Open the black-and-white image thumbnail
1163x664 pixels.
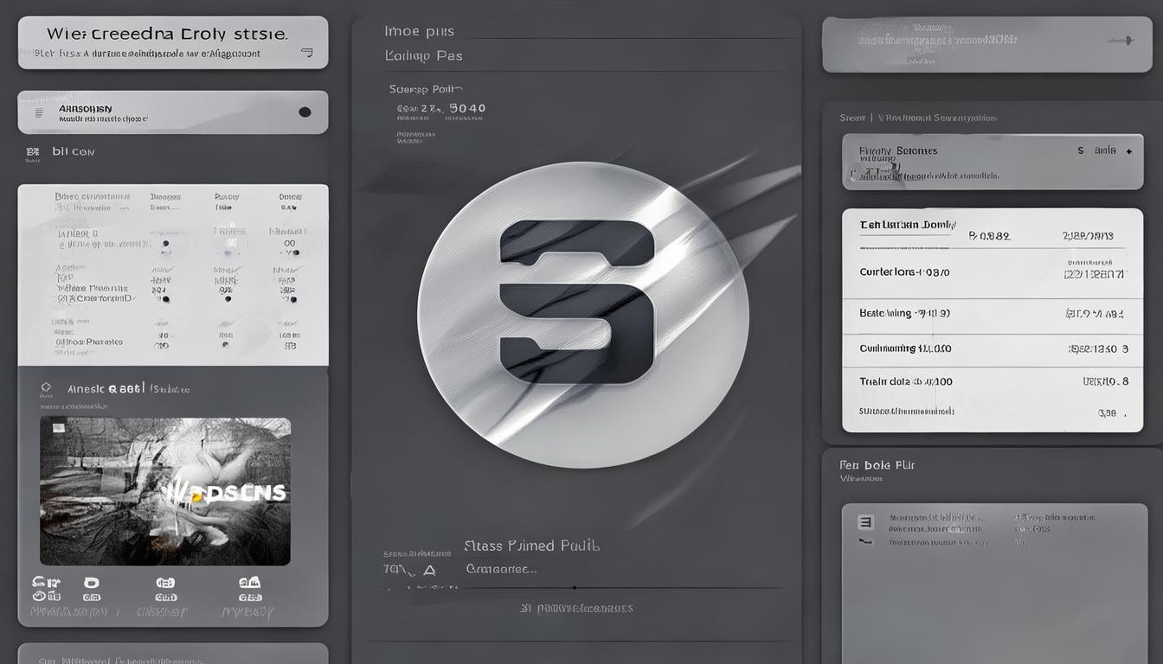[164, 491]
